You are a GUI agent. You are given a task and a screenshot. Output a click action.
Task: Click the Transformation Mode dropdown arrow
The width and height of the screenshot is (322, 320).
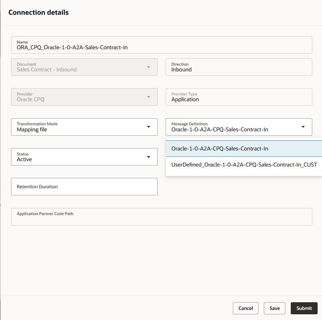click(149, 127)
